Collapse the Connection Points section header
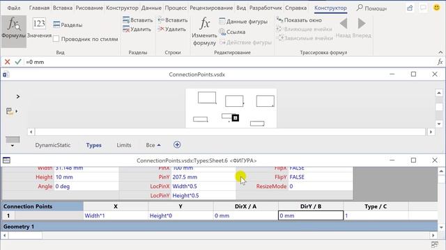 point(43,206)
